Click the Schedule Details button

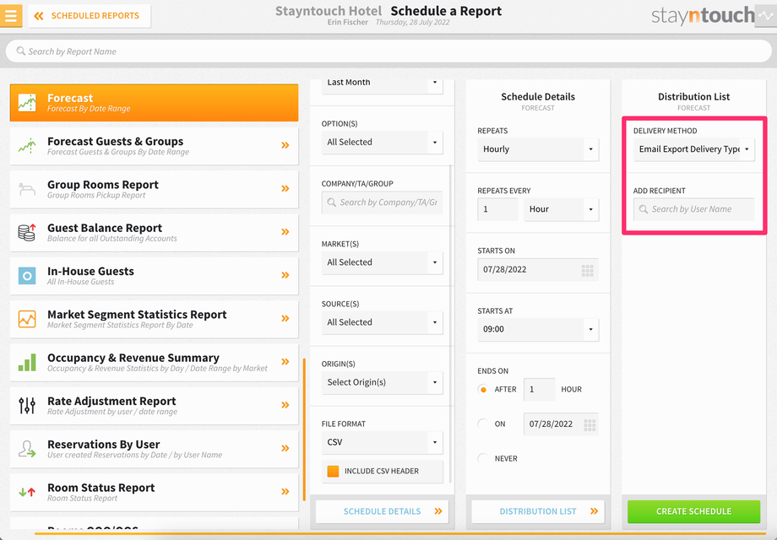coord(382,511)
